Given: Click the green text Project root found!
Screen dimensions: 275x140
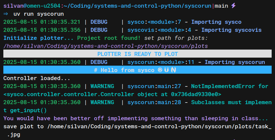Looking at the screenshot, I should coord(109,38).
